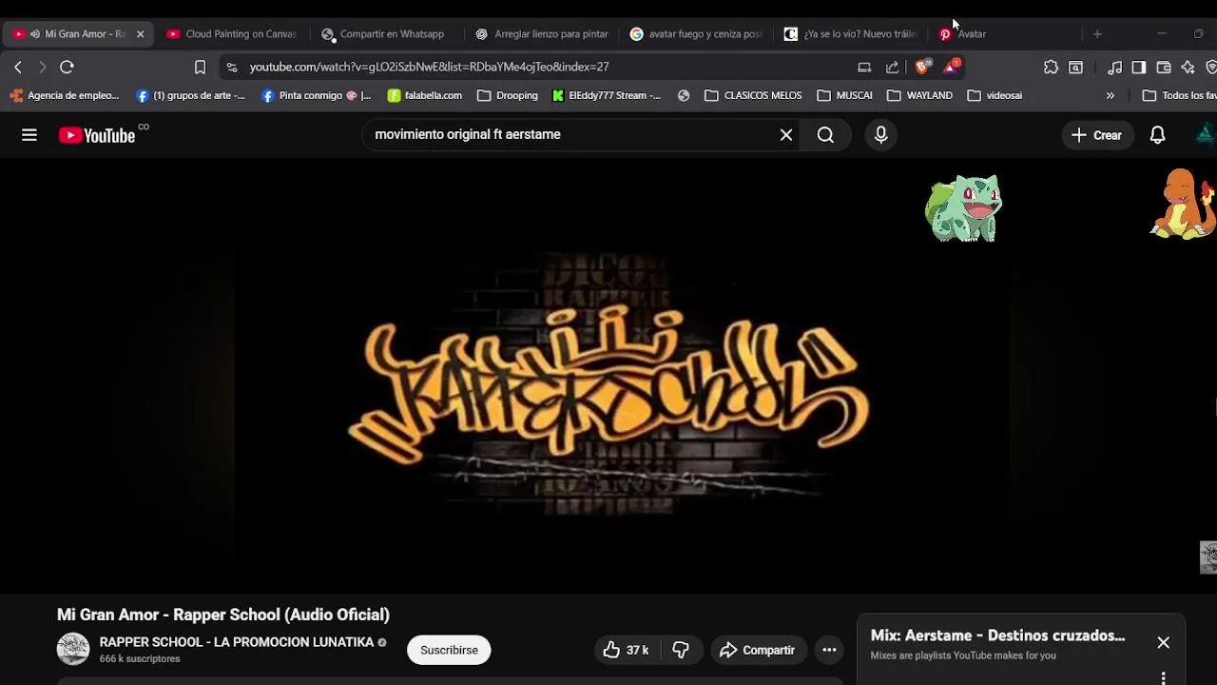
Task: Open falabella.com bookmark
Action: point(425,95)
